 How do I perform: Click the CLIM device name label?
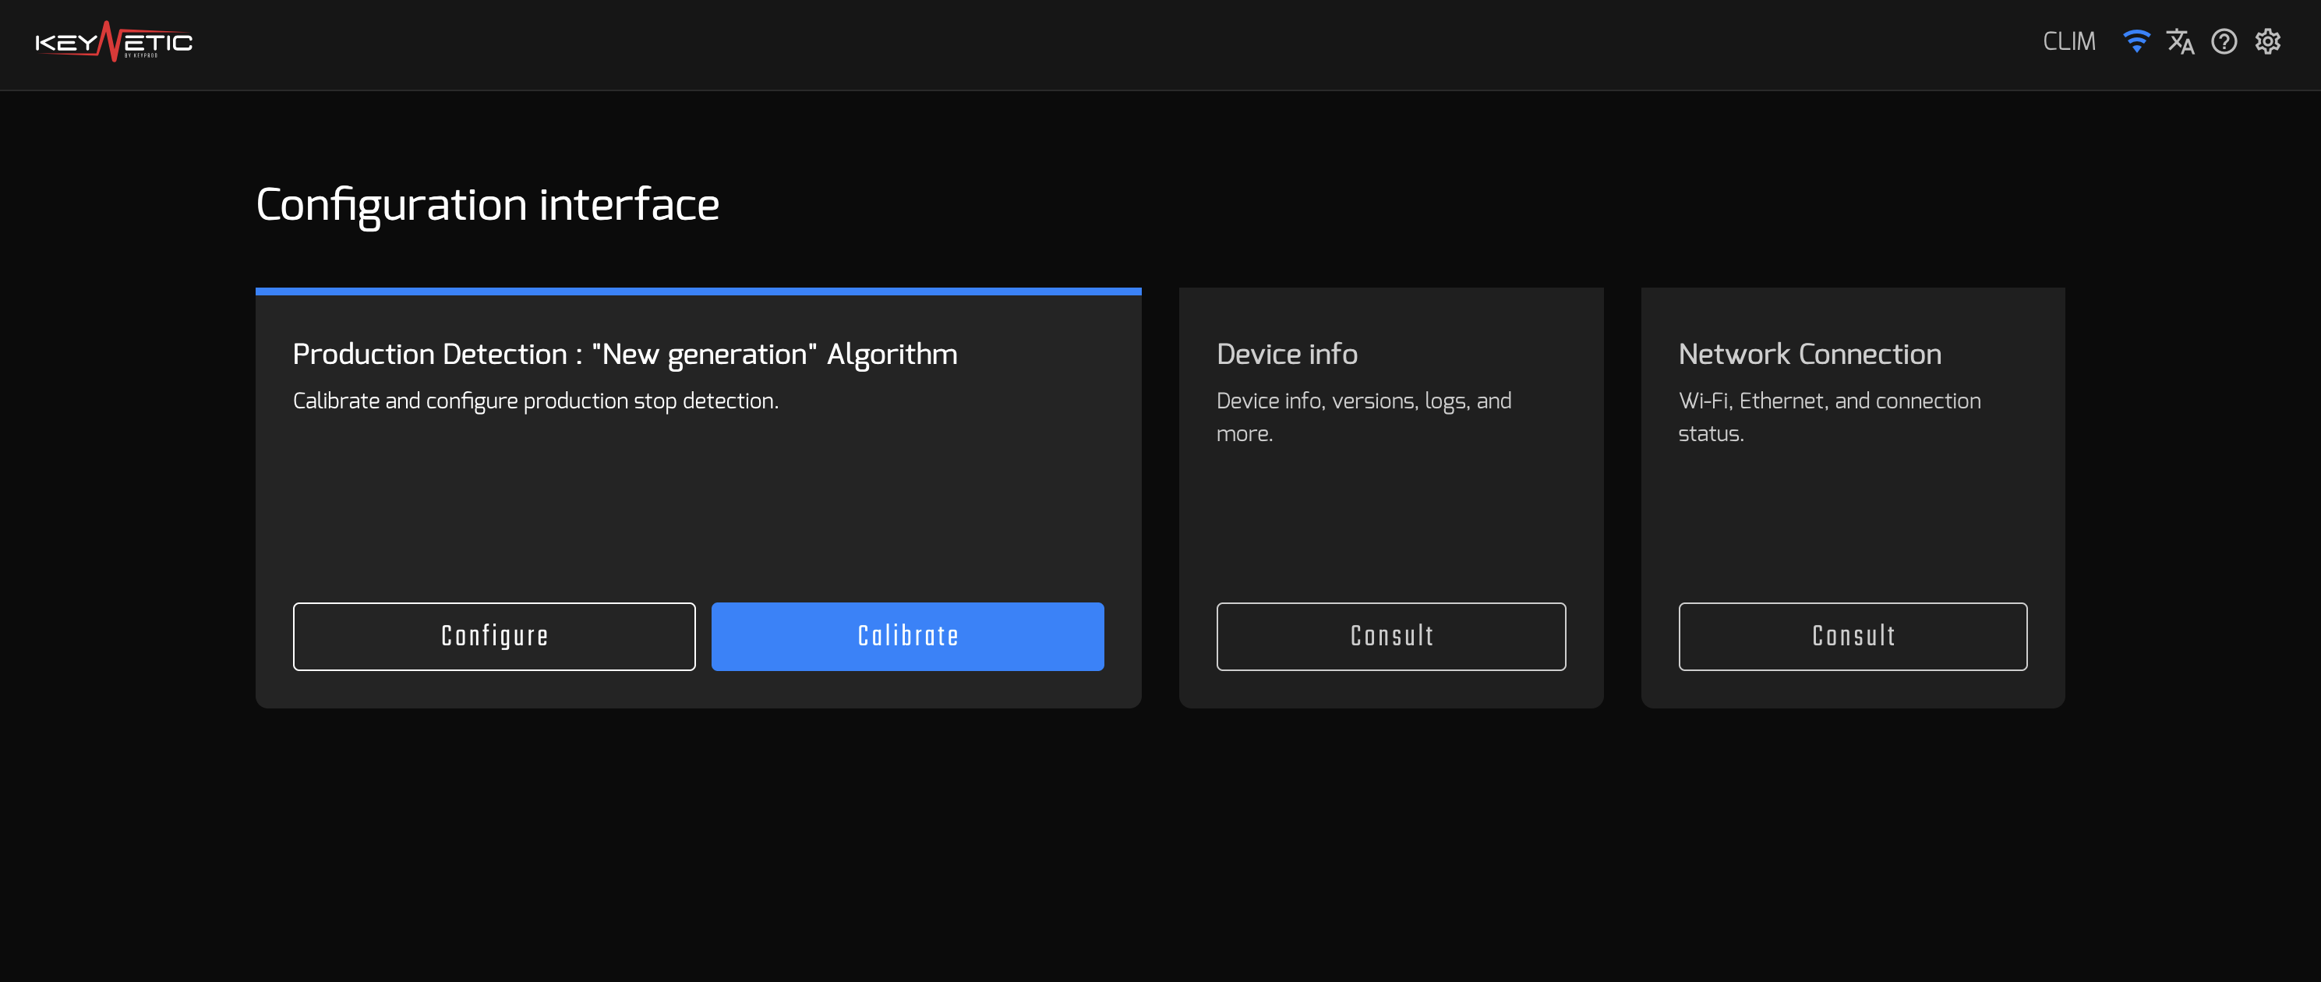[2068, 41]
